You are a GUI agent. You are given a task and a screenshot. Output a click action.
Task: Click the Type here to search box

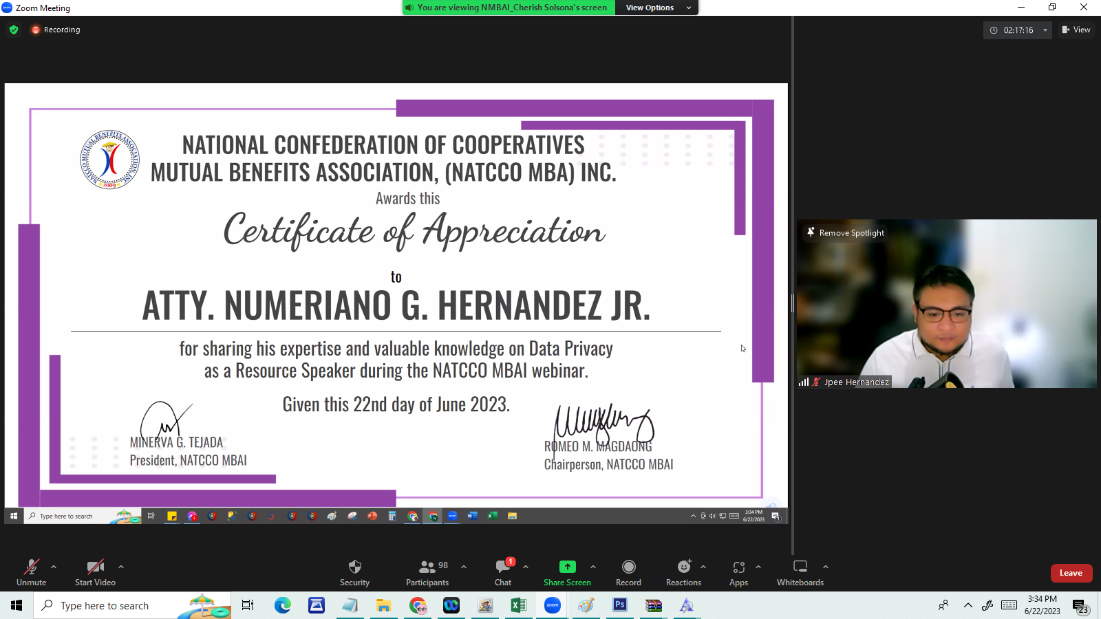click(x=132, y=605)
